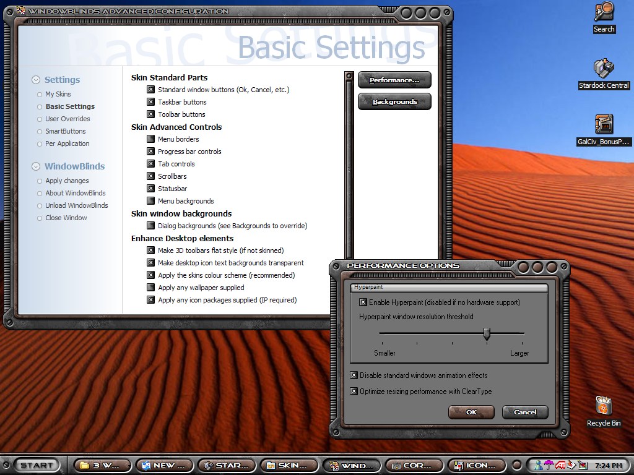
Task: Toggle the Toolbar buttons checkbox
Action: [x=151, y=114]
